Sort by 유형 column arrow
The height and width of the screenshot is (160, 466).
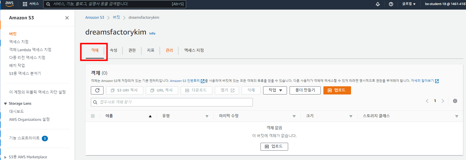[207, 116]
